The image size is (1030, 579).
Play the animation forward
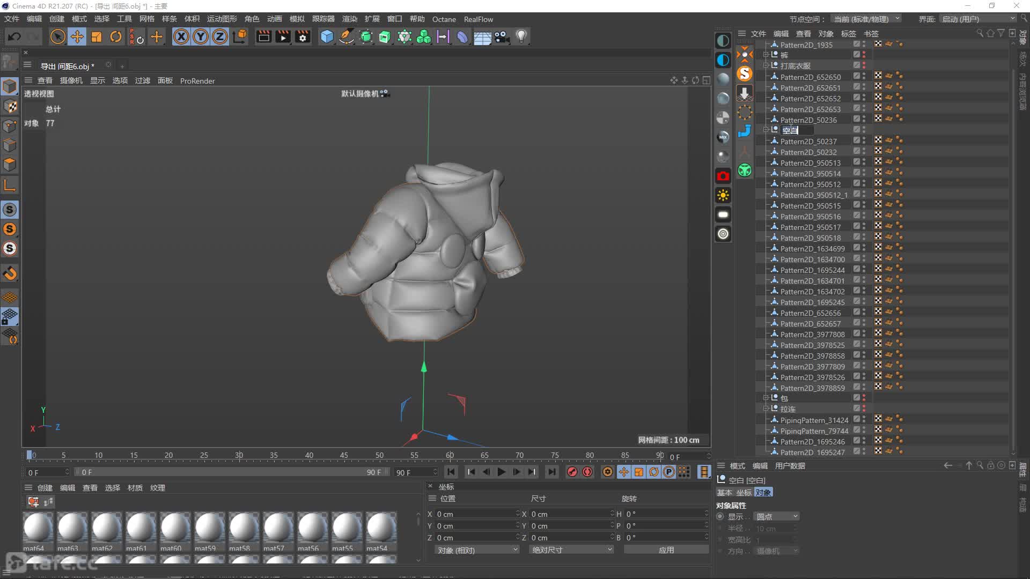pos(502,472)
